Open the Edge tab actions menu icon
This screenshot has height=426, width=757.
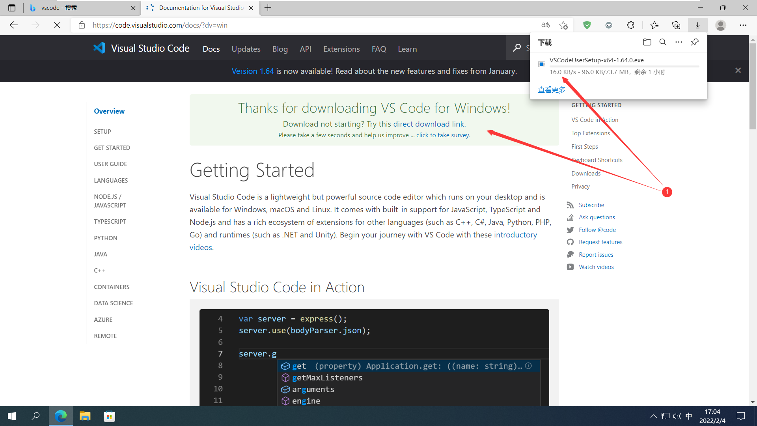pyautogui.click(x=12, y=8)
